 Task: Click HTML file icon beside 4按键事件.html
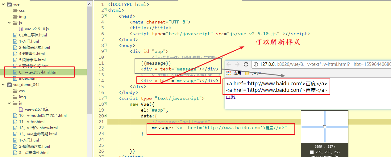pyautogui.click(x=15, y=54)
